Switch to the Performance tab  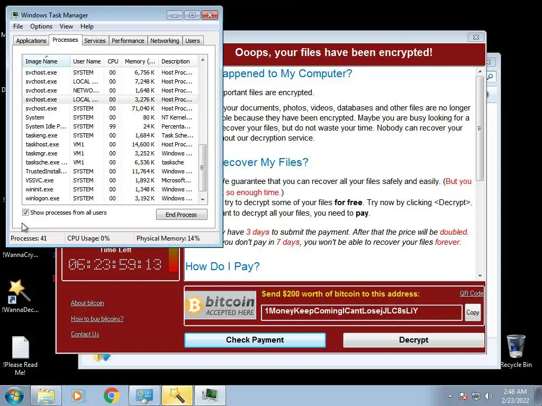128,40
